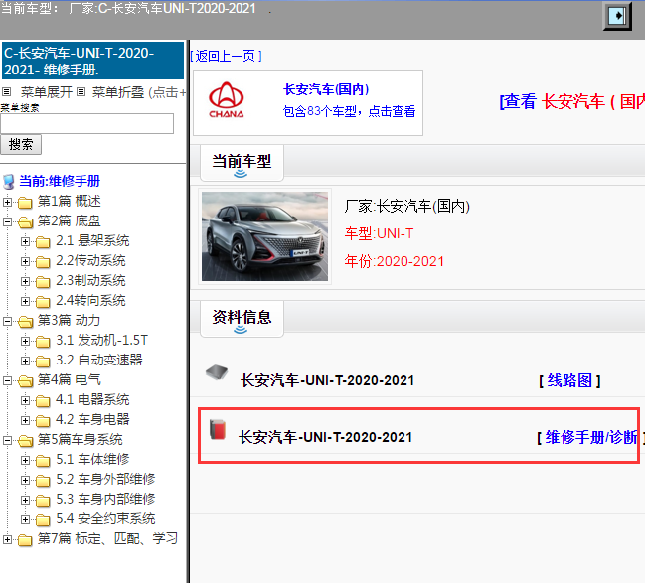Expand the 3.1 发动机-1.5T node
The height and width of the screenshot is (583, 645).
[x=25, y=341]
